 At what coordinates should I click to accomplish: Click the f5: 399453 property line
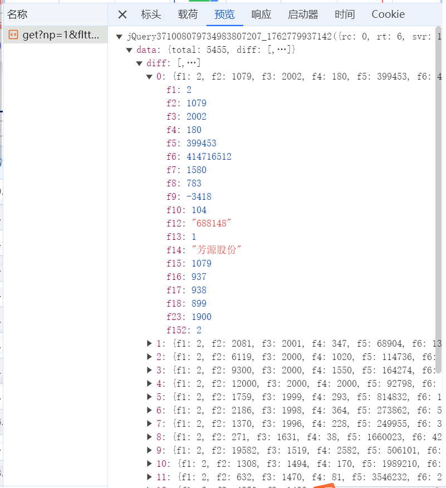click(191, 144)
